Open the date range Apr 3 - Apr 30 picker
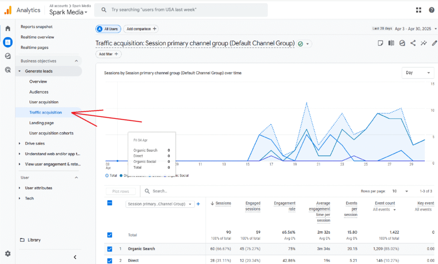This screenshot has width=438, height=264. [x=415, y=29]
